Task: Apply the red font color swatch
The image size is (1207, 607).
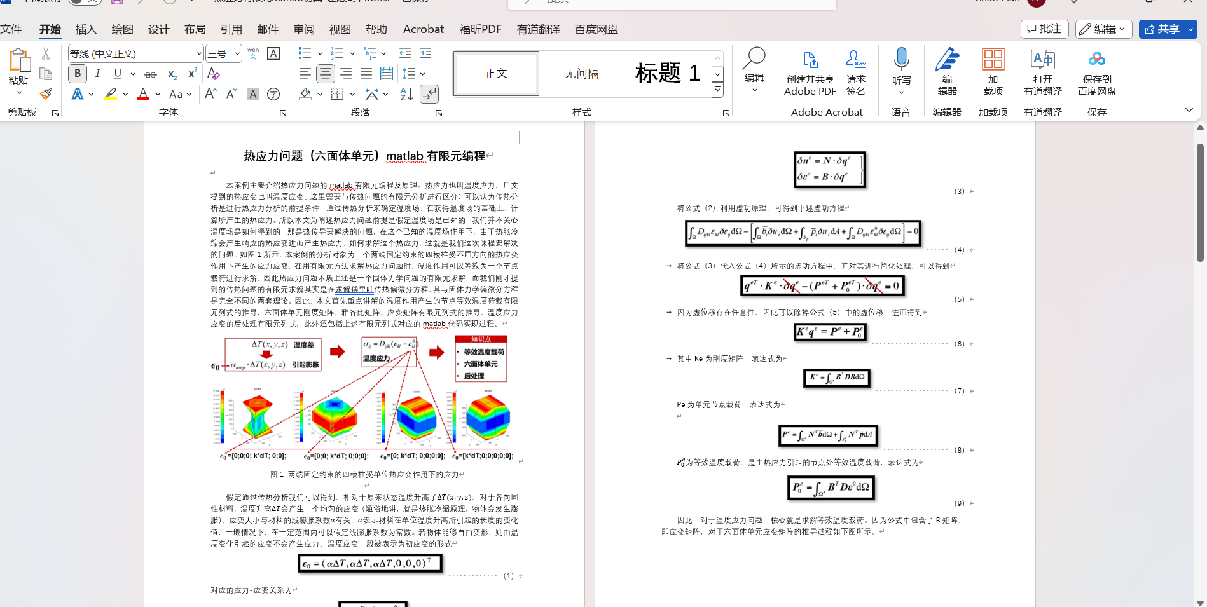Action: 143,94
